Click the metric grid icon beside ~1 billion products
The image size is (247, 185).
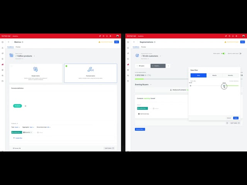coord(11,55)
